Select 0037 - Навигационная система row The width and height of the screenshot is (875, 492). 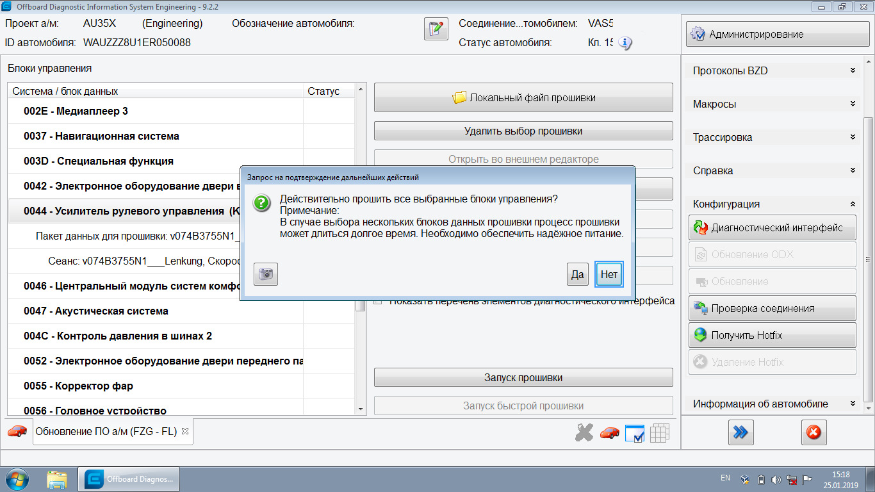[x=181, y=136]
